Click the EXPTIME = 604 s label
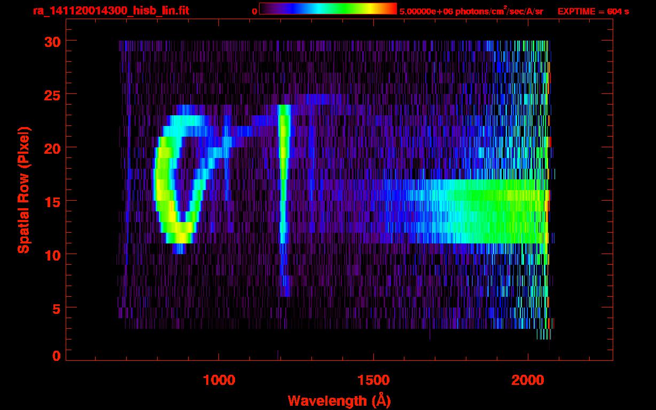Image resolution: width=656 pixels, height=410 pixels. [593, 11]
